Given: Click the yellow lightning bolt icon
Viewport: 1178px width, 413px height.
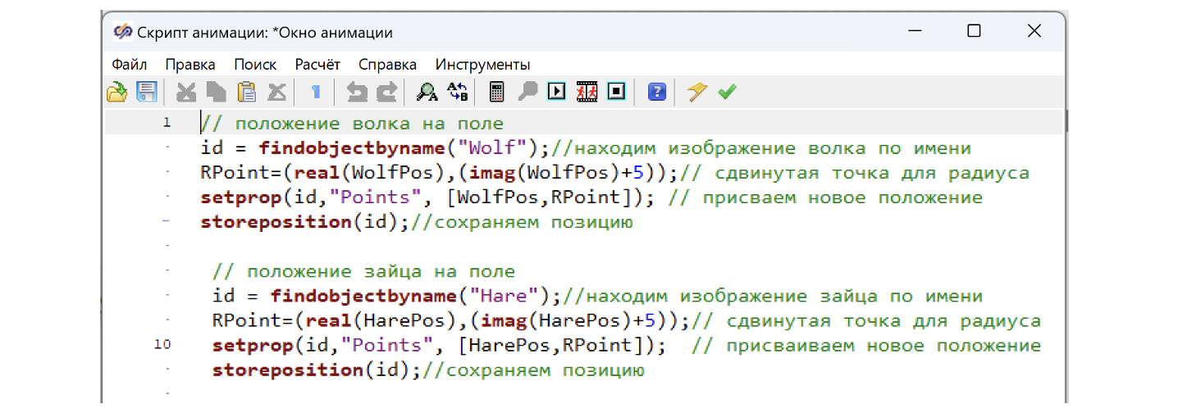Looking at the screenshot, I should tap(697, 93).
